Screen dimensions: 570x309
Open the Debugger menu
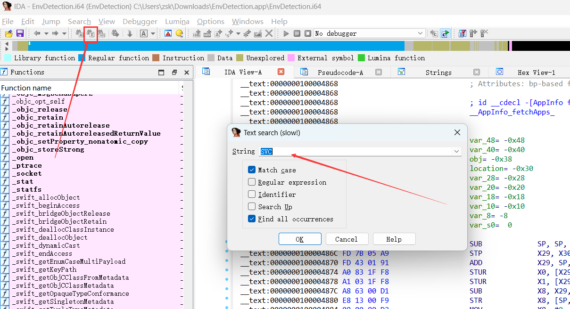[x=140, y=22]
